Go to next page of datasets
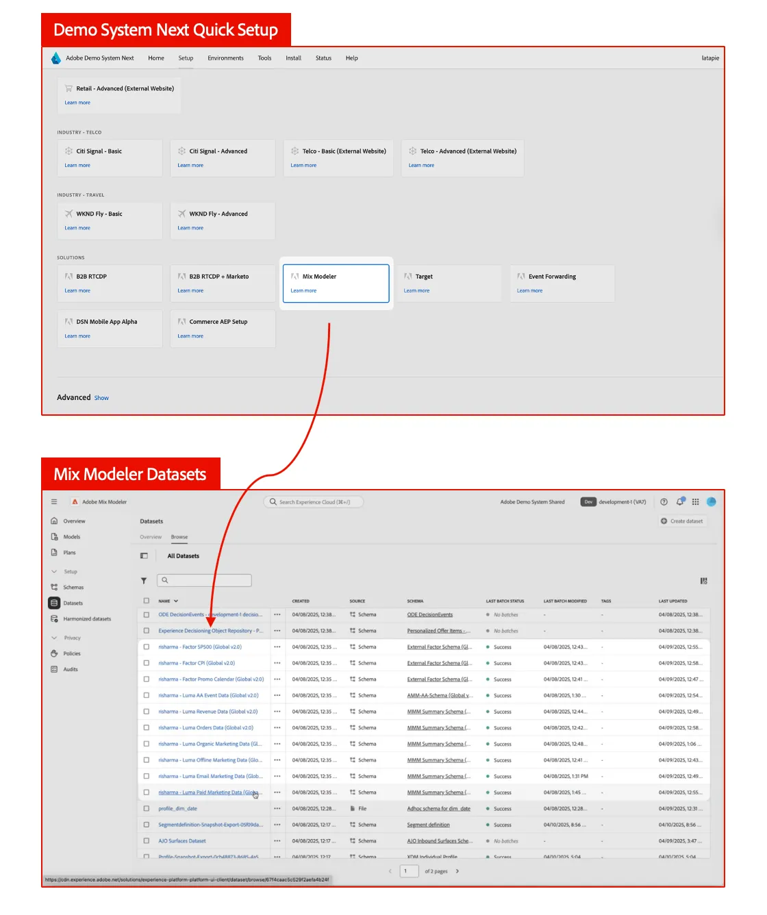Screen dimensions: 767x915 point(457,872)
